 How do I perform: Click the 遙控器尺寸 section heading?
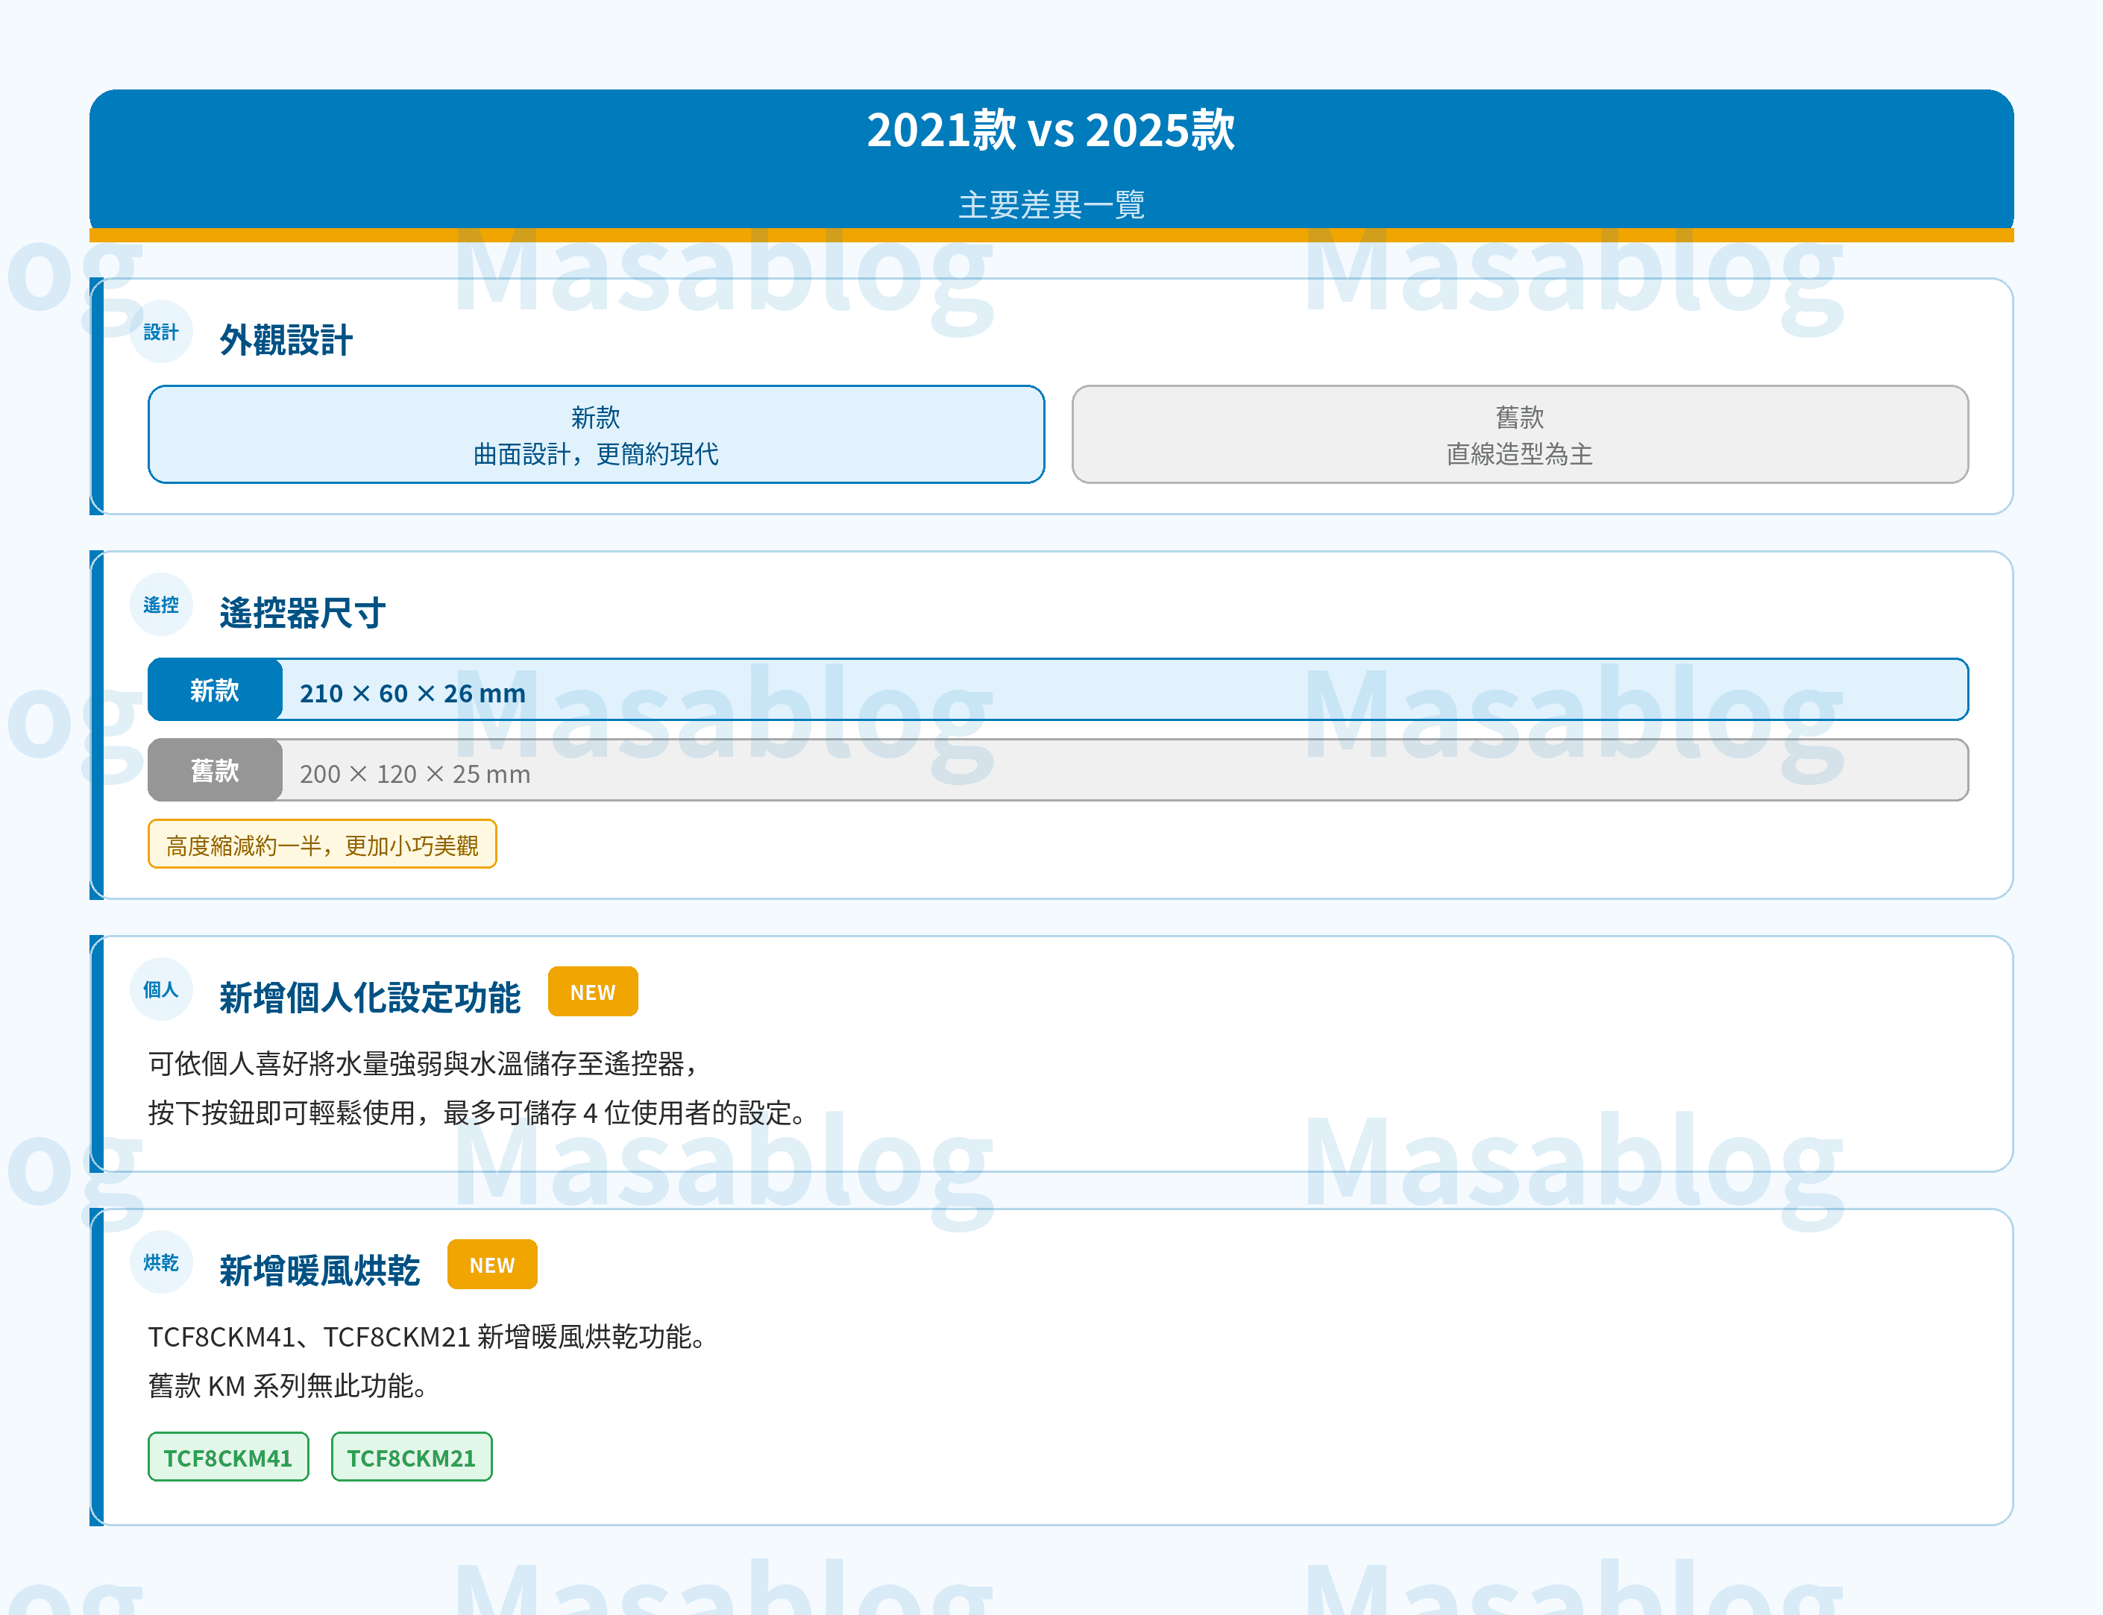tap(303, 612)
